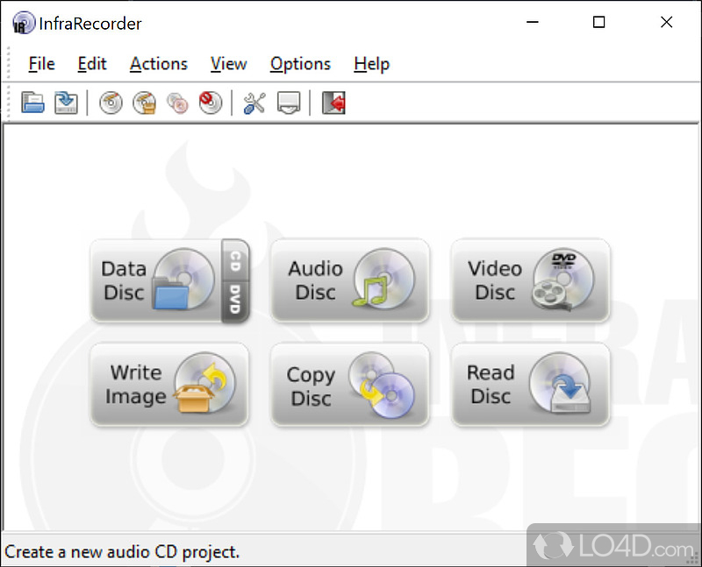This screenshot has height=567, width=702.
Task: Minimize the InfraRecorder window
Action: tap(533, 22)
